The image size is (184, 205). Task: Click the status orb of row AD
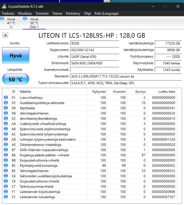pos(6,139)
